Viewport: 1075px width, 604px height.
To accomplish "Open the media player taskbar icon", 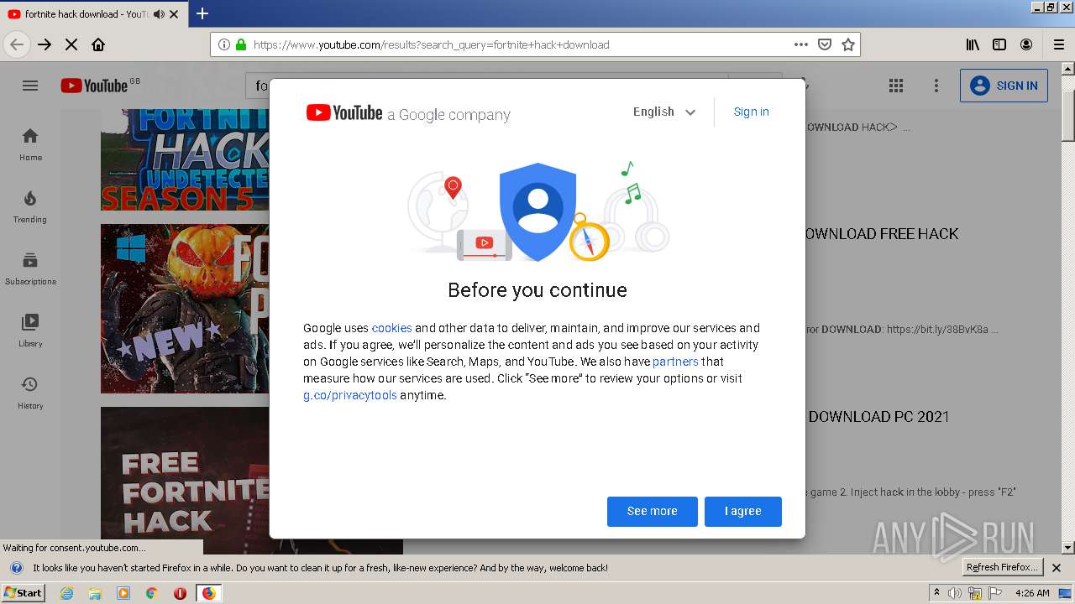I will point(123,593).
